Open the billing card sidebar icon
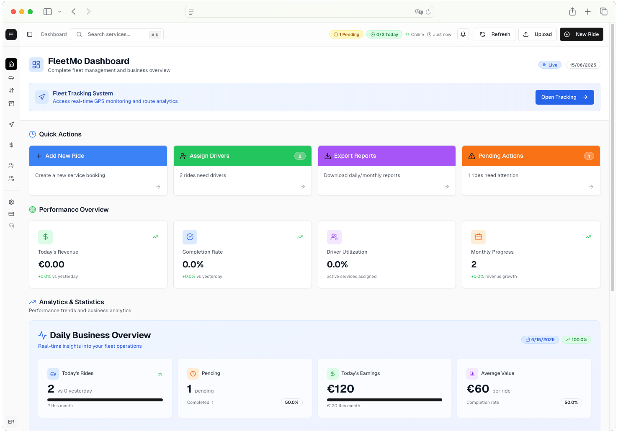 click(11, 214)
